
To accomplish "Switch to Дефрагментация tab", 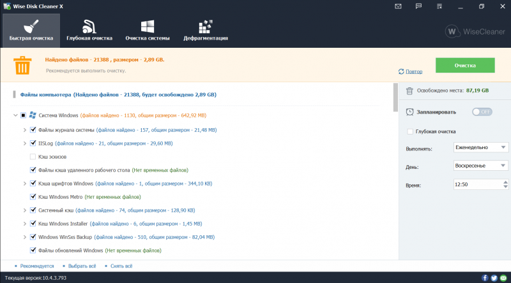I will [206, 31].
